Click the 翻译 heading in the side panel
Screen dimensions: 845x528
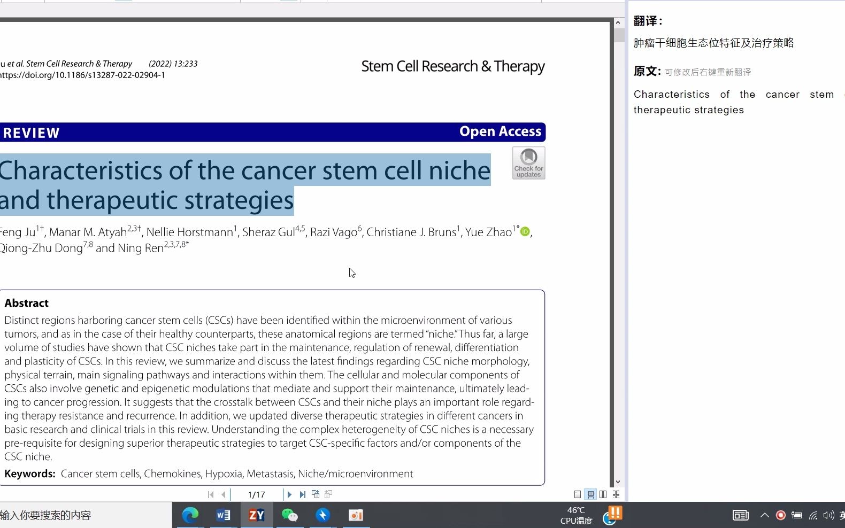(x=648, y=21)
